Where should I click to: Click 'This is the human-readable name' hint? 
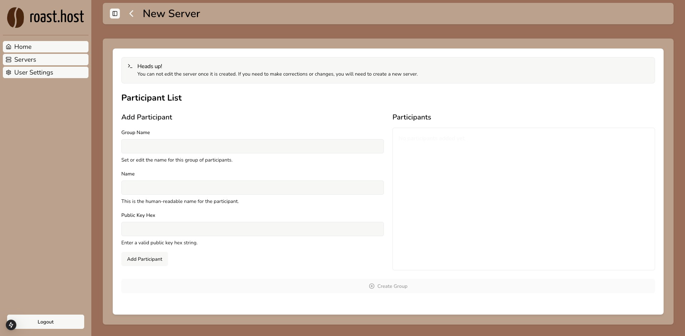point(180,201)
